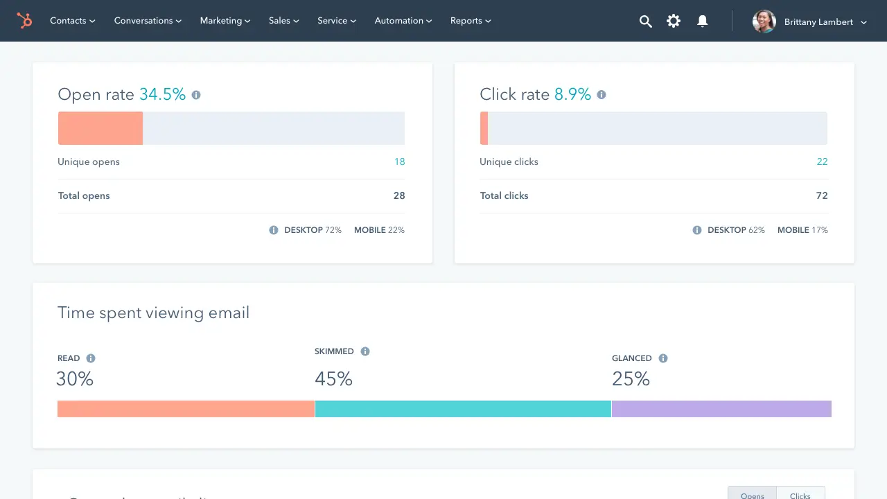Image resolution: width=887 pixels, height=499 pixels.
Task: Click the Unique clicks value 22
Action: pos(822,161)
